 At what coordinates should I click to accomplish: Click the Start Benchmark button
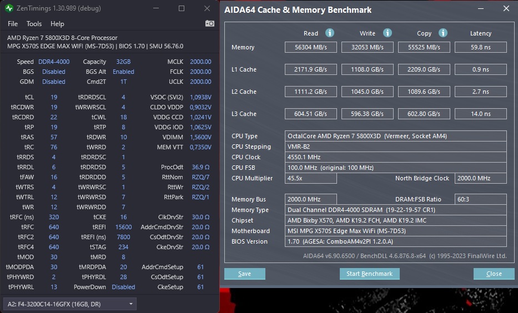coord(369,274)
